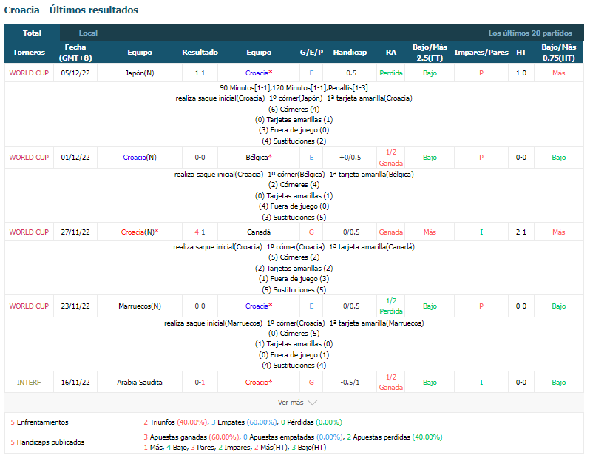Click date 16/11/22 cell
The width and height of the screenshot is (590, 458).
click(x=75, y=382)
